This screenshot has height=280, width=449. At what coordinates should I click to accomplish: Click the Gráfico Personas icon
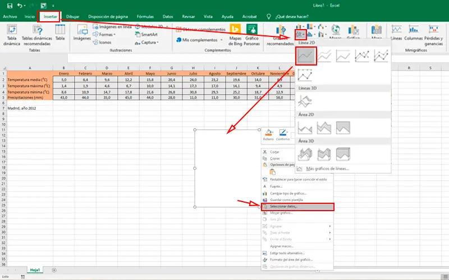click(x=253, y=30)
